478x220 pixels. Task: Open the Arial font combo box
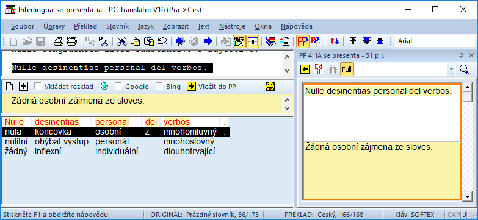tap(435, 41)
